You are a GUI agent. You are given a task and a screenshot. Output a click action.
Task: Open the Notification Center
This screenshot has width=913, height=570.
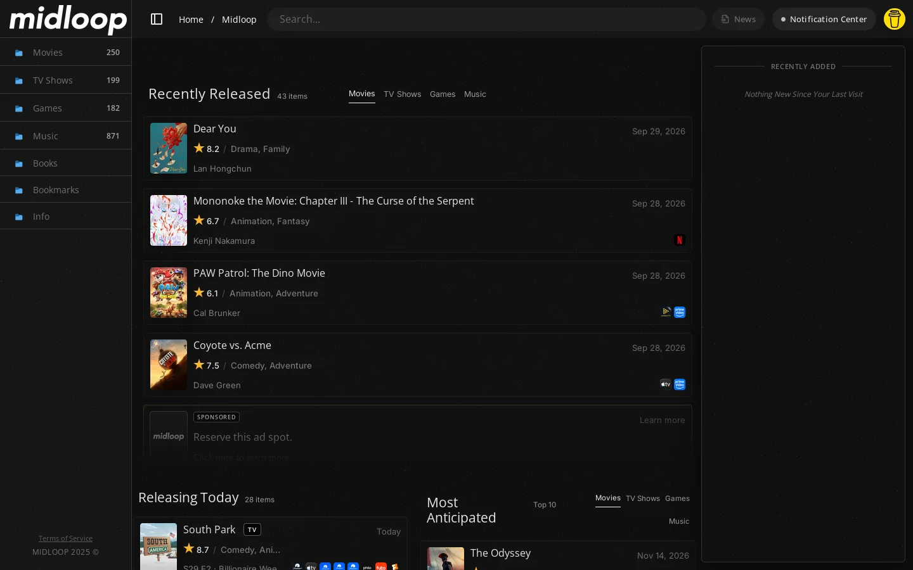pos(824,19)
